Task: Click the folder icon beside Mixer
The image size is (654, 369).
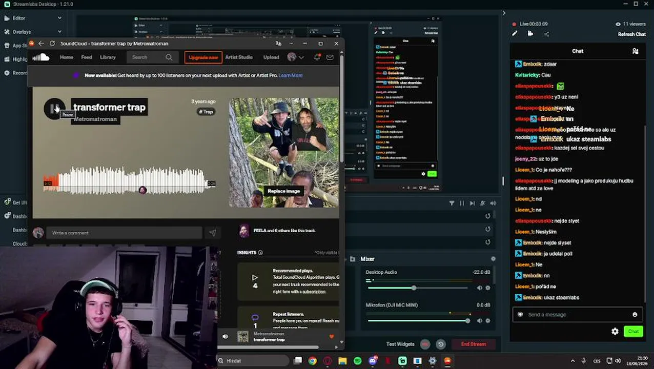Action: pos(352,259)
